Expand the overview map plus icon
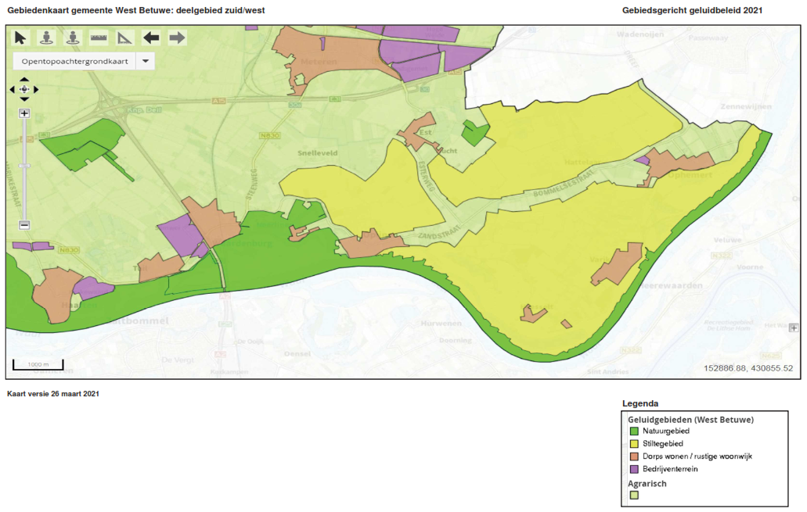Image resolution: width=807 pixels, height=512 pixels. (794, 328)
